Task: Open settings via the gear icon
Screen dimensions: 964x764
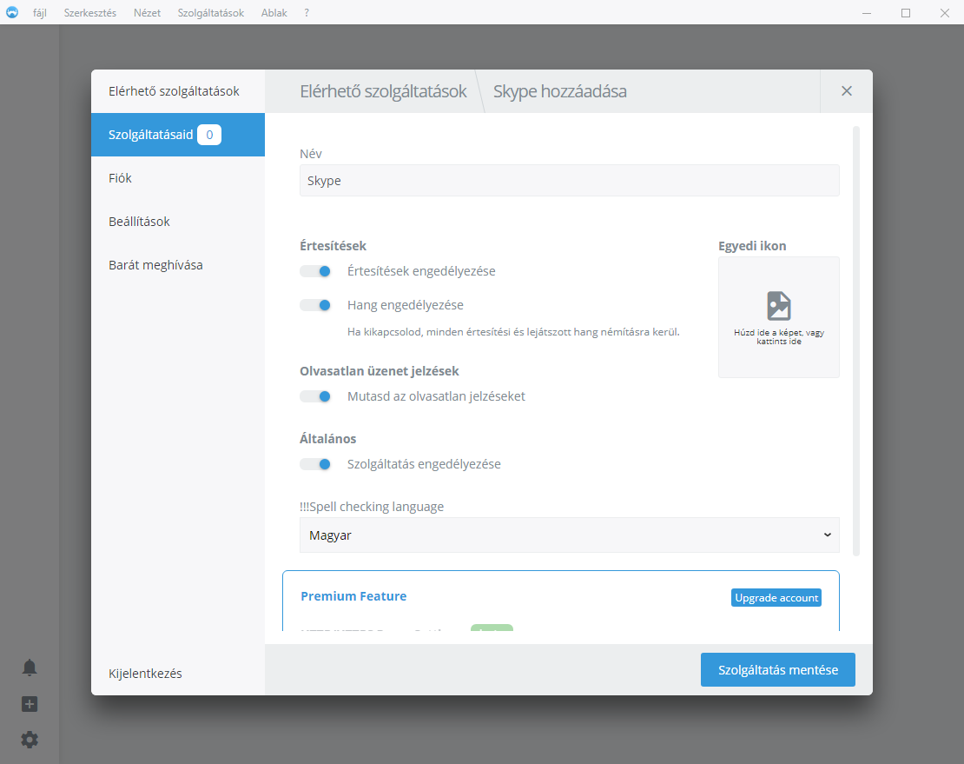Action: tap(30, 740)
